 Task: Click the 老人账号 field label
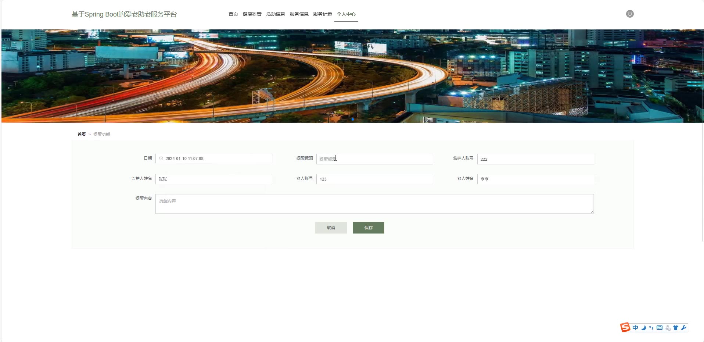click(x=305, y=178)
